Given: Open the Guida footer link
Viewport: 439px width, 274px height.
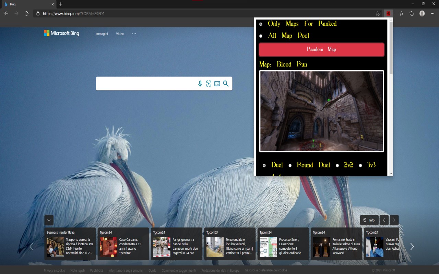Looking at the screenshot, I should click(x=152, y=271).
